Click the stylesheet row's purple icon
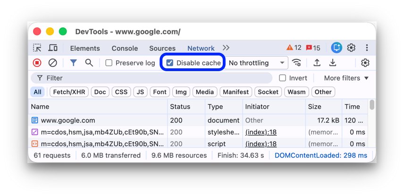404x196 pixels. (x=35, y=132)
